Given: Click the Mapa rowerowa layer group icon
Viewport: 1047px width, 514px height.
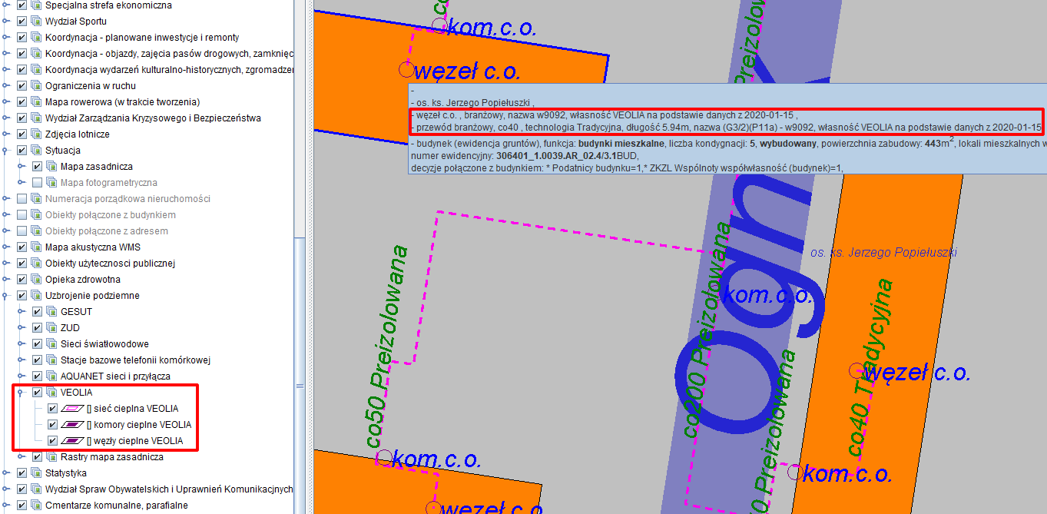Looking at the screenshot, I should (x=36, y=102).
